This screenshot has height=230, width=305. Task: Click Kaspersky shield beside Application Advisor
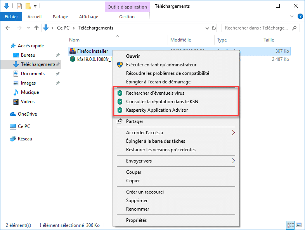coord(120,110)
